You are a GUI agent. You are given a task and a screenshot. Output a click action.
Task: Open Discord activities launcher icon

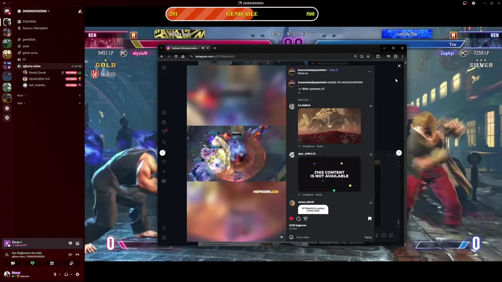[x=52, y=263]
